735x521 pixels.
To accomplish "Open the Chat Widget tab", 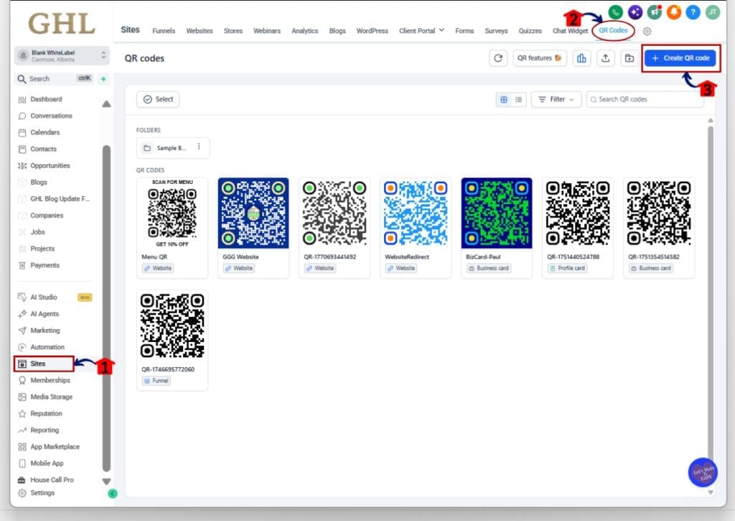I will 570,31.
